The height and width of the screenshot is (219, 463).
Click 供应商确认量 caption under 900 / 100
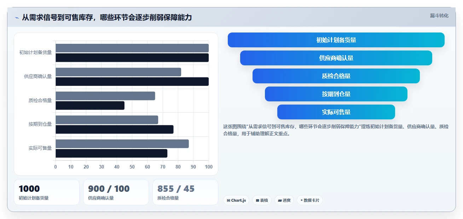(x=101, y=198)
